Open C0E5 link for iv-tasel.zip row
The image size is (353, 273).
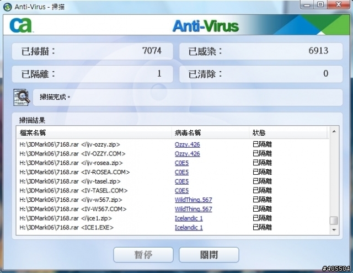(x=181, y=181)
